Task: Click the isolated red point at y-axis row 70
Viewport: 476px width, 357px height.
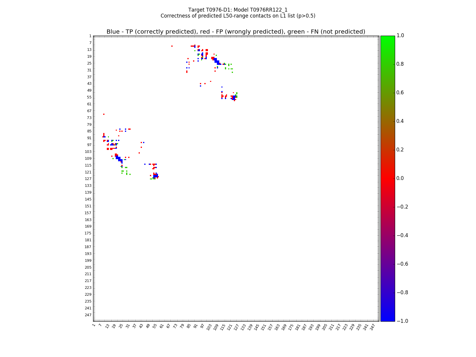Action: (x=104, y=114)
